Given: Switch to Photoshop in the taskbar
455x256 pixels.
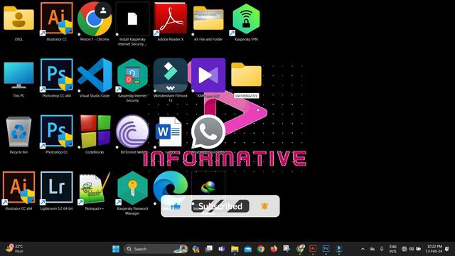Looking at the screenshot, I should click(x=326, y=249).
